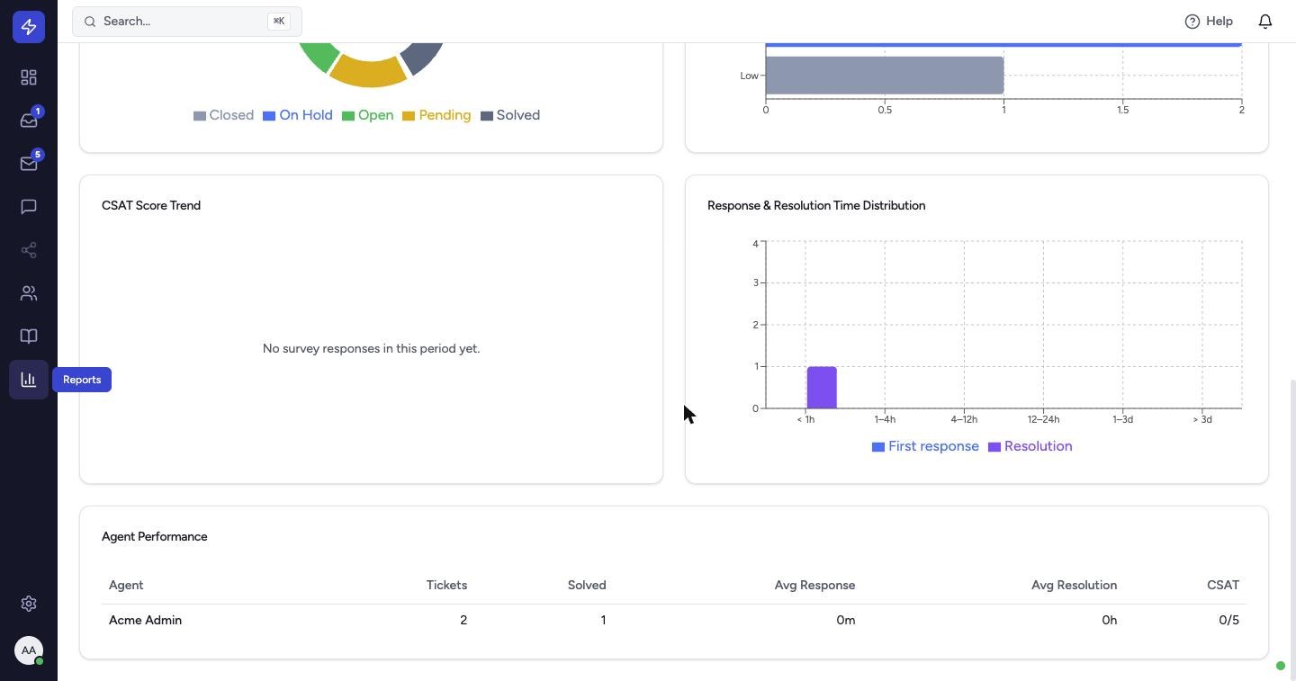1296x681 pixels.
Task: Open the knowledge base book icon
Action: [29, 336]
